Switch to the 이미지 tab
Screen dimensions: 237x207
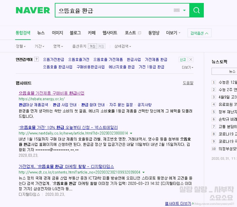pyautogui.click(x=57, y=33)
